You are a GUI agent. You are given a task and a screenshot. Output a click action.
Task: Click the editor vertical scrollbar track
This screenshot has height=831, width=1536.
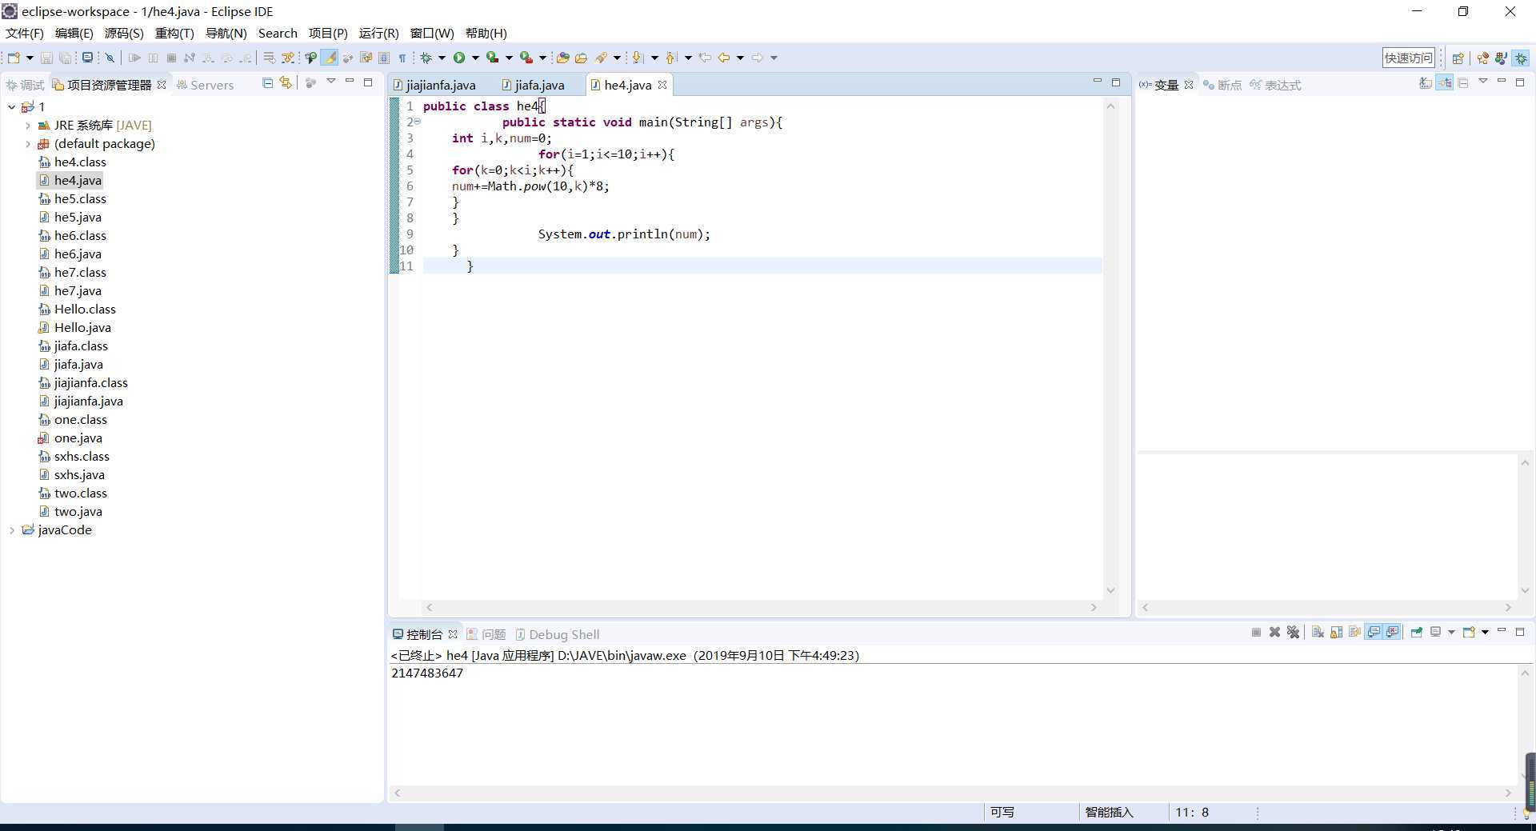1110,348
